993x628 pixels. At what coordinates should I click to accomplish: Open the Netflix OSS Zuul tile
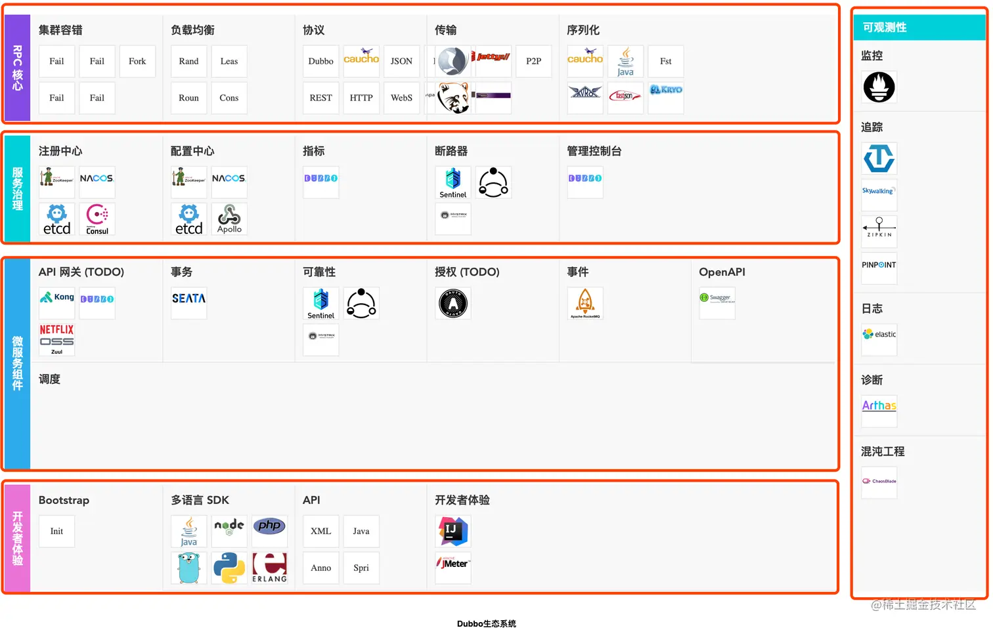pos(57,340)
